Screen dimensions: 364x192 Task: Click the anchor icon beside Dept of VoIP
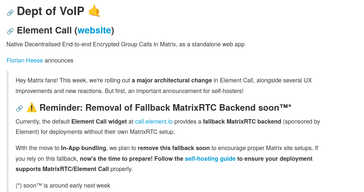pyautogui.click(x=10, y=13)
